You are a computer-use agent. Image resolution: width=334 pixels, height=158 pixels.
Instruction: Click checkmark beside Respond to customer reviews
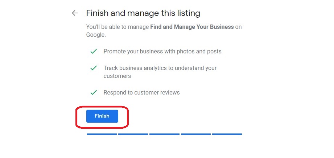[x=94, y=93]
